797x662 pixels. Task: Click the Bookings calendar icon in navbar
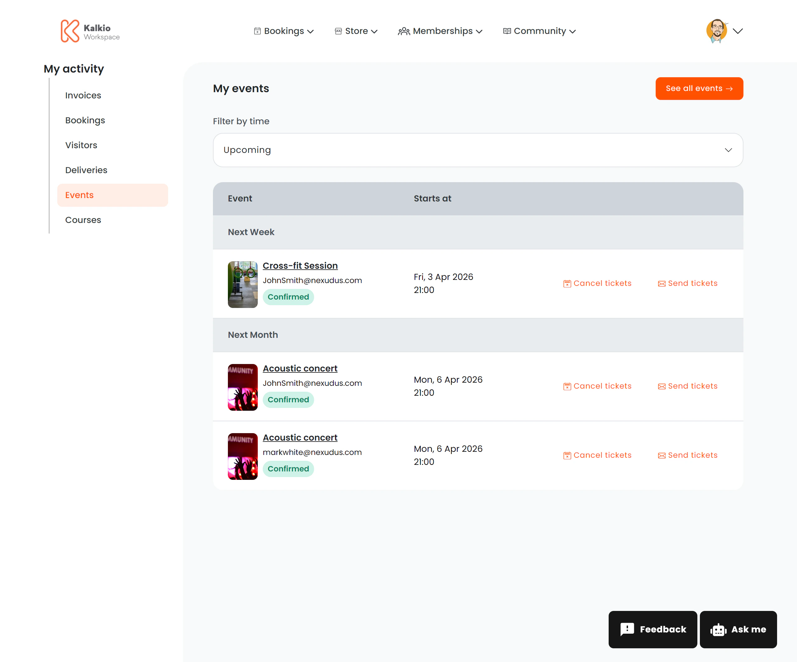click(x=257, y=31)
